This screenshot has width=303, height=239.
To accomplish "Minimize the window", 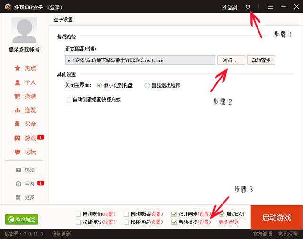I will point(283,7).
